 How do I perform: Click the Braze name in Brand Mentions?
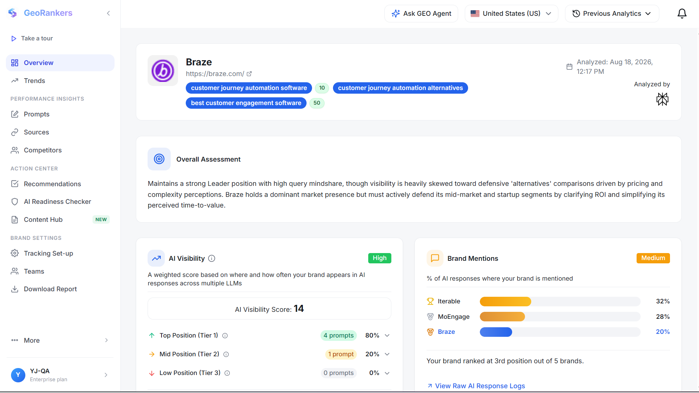click(446, 332)
